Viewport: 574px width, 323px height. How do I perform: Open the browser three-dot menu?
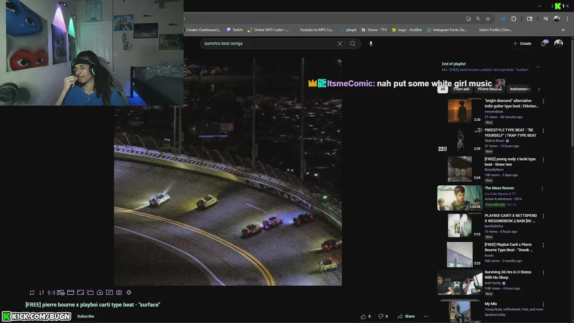click(566, 19)
